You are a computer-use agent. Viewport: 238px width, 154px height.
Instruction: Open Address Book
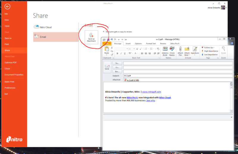tap(165, 51)
